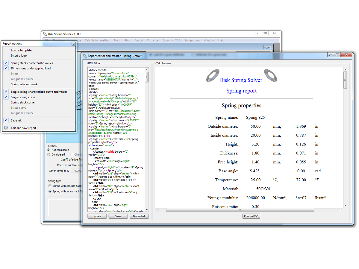Click inside the HTML Editor code area

(116, 139)
